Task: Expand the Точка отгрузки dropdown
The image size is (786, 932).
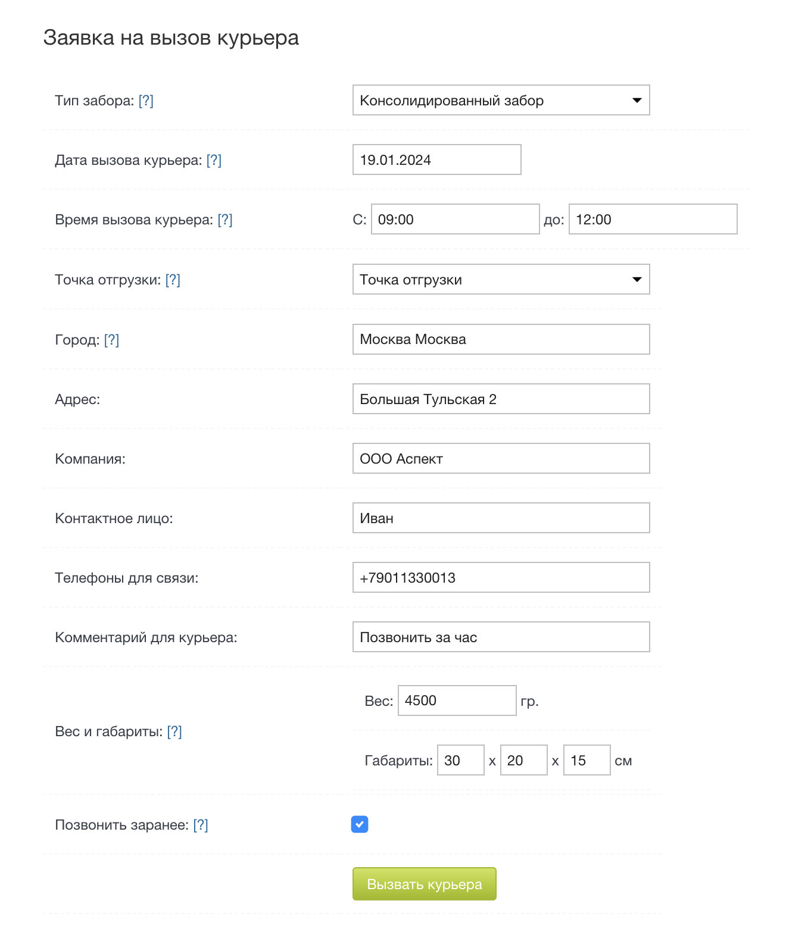Action: tap(501, 280)
